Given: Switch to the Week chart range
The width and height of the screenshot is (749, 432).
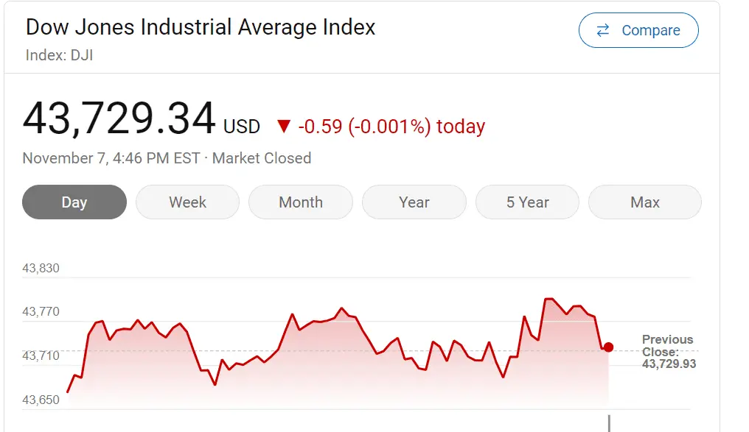Looking at the screenshot, I should [x=187, y=202].
